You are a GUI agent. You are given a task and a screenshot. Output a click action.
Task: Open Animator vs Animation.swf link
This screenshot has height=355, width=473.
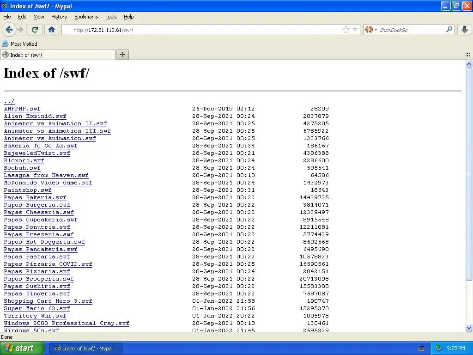pyautogui.click(x=50, y=138)
